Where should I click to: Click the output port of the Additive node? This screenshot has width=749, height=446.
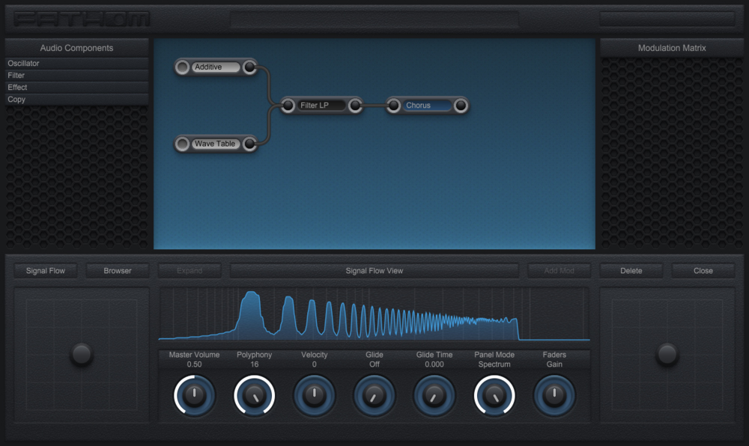point(249,67)
